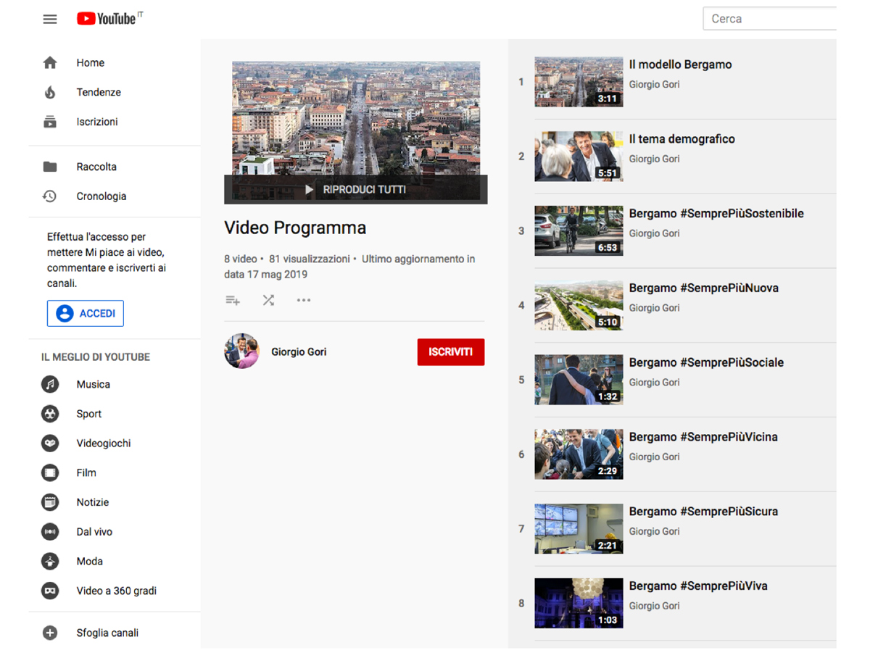Click the title 'Bergamo #SemprePiùVicina'

(x=703, y=437)
